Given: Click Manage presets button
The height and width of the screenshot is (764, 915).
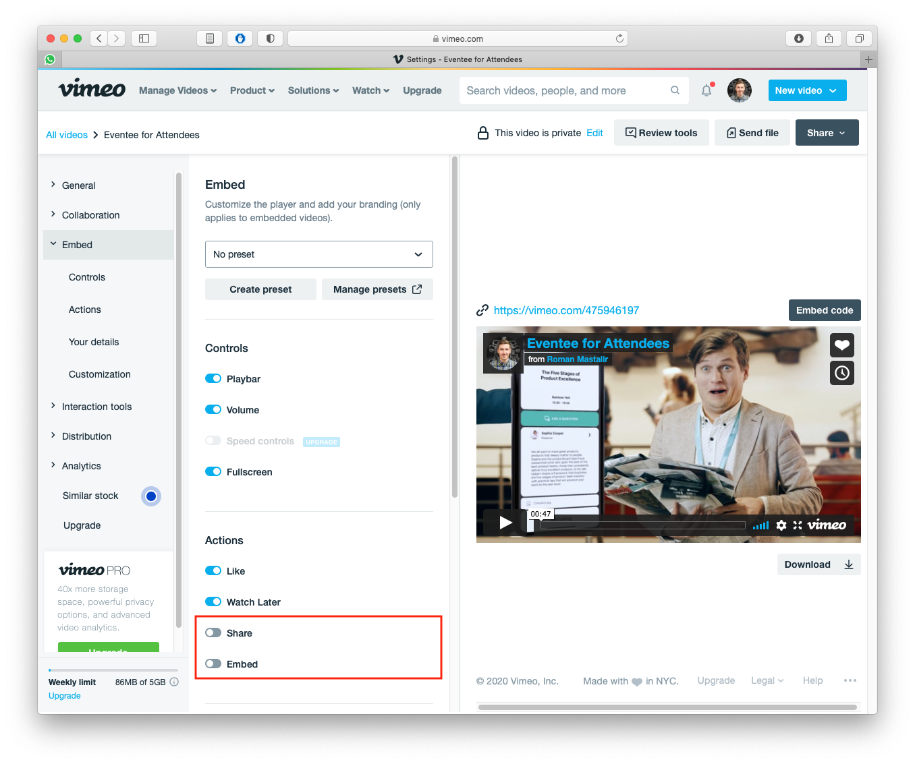Looking at the screenshot, I should pyautogui.click(x=377, y=289).
